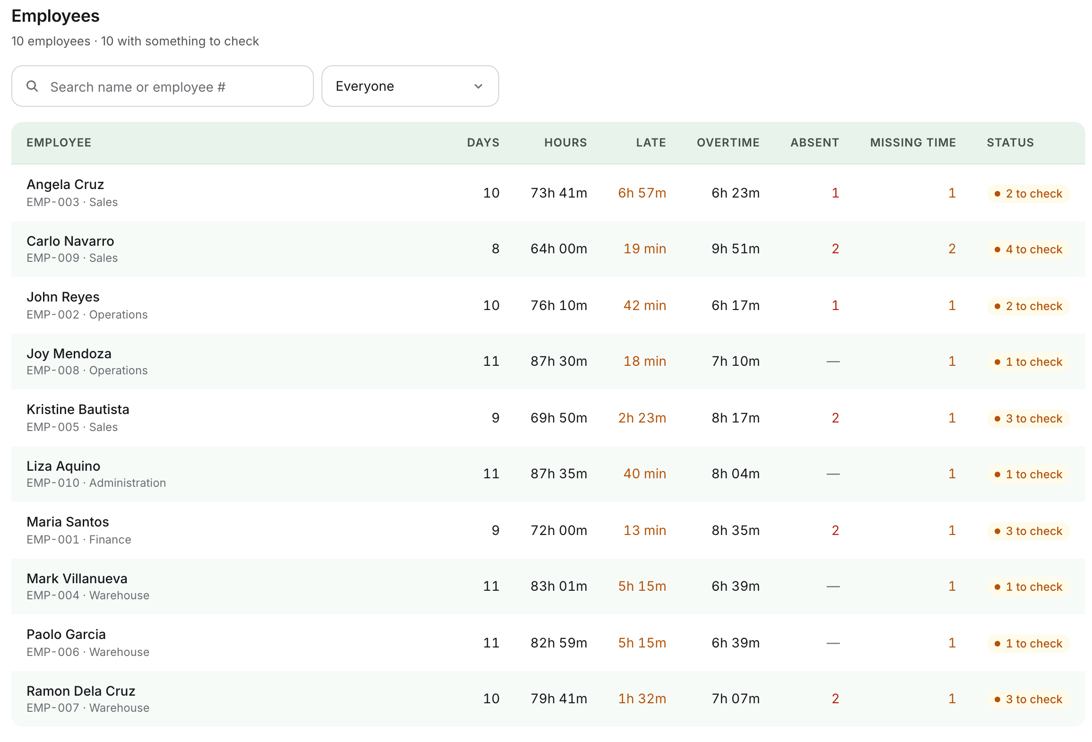Click the MISSING TIME column header

913,143
